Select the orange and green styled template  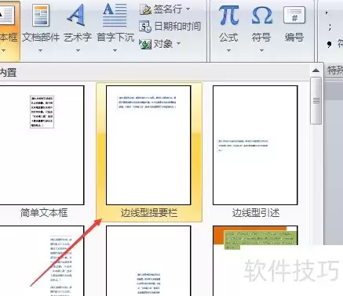[255, 261]
